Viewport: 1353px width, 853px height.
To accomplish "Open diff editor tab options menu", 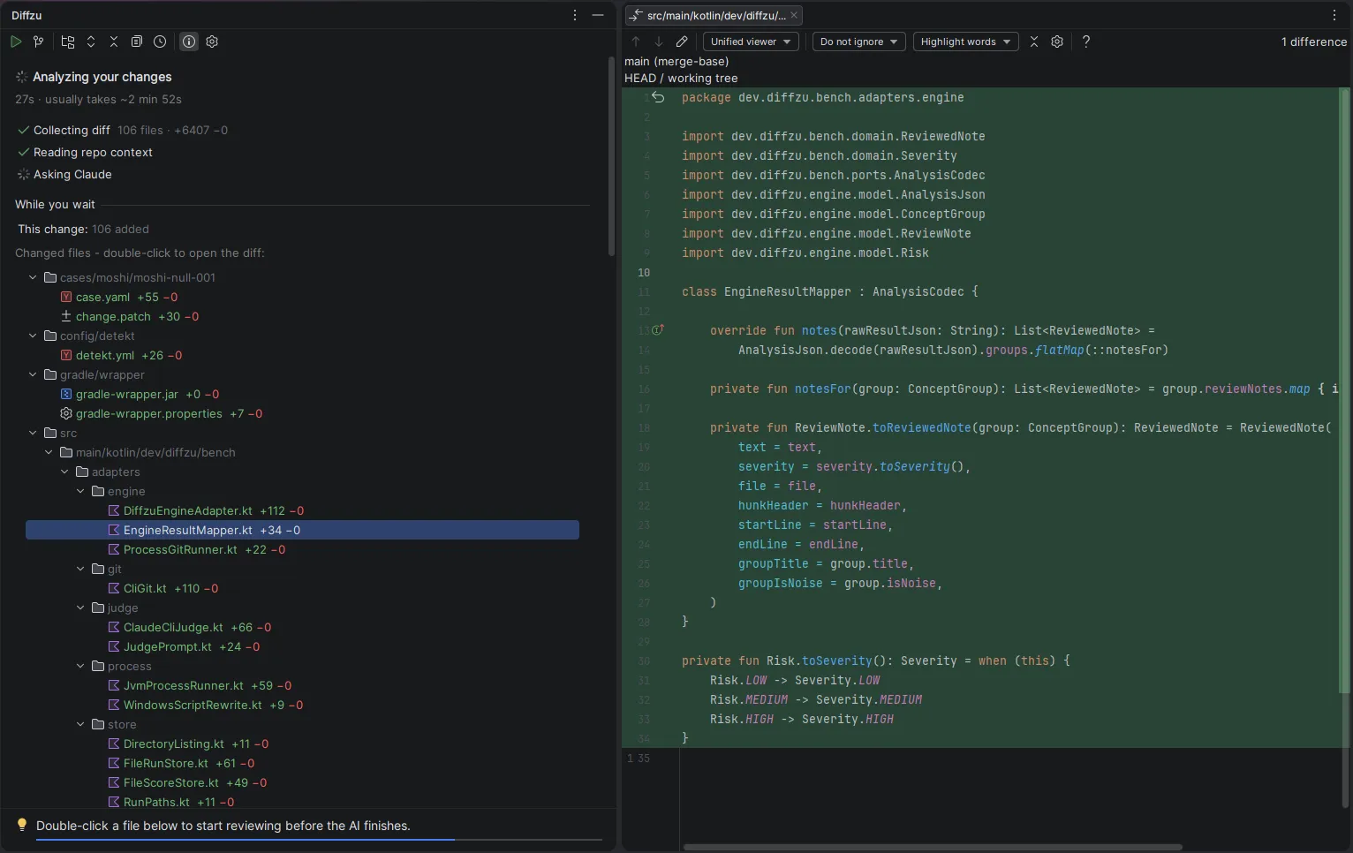I will [1334, 15].
